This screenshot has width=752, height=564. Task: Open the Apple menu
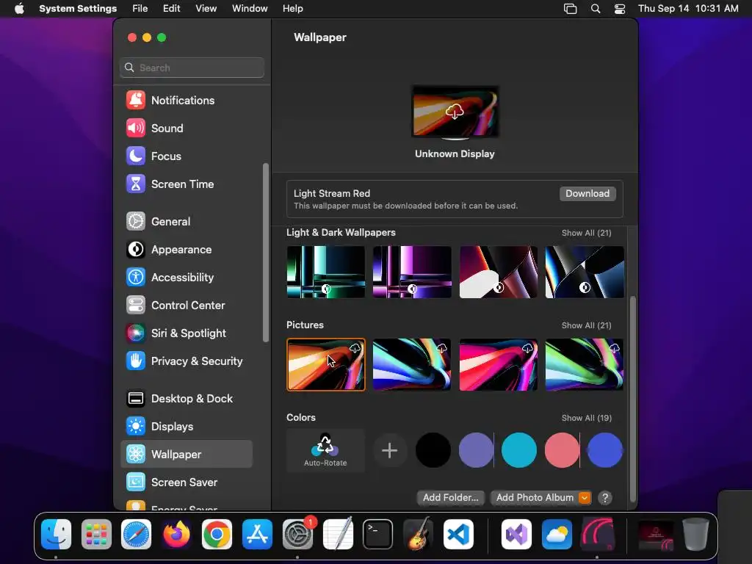(x=19, y=9)
